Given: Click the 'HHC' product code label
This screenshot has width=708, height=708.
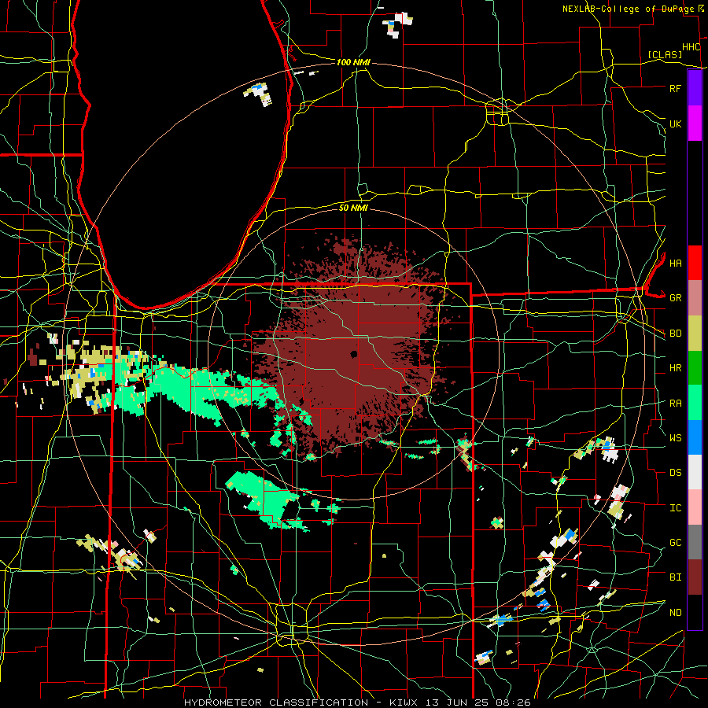Looking at the screenshot, I should [x=691, y=47].
